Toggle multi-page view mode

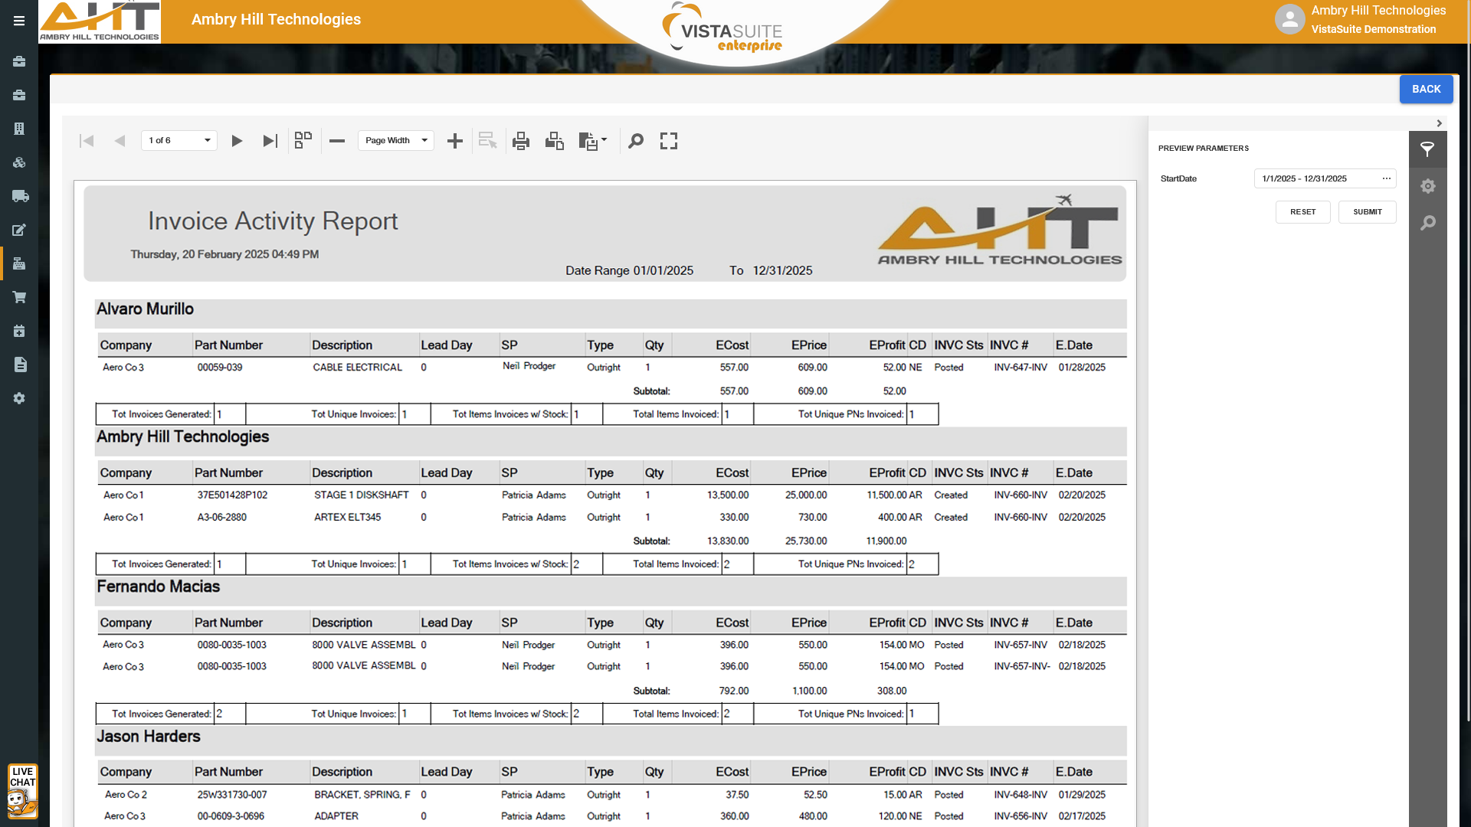click(x=303, y=141)
